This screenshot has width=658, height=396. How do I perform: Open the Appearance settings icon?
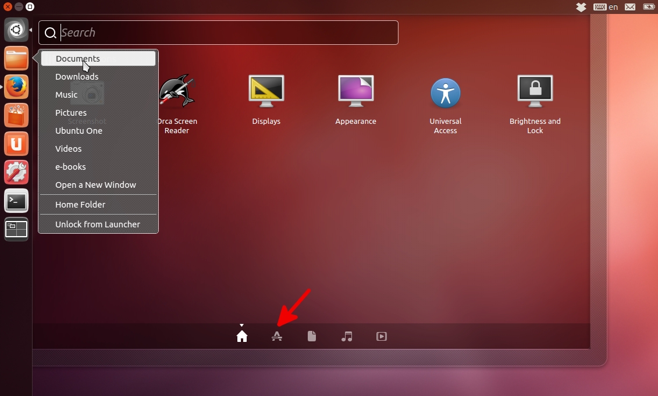355,93
